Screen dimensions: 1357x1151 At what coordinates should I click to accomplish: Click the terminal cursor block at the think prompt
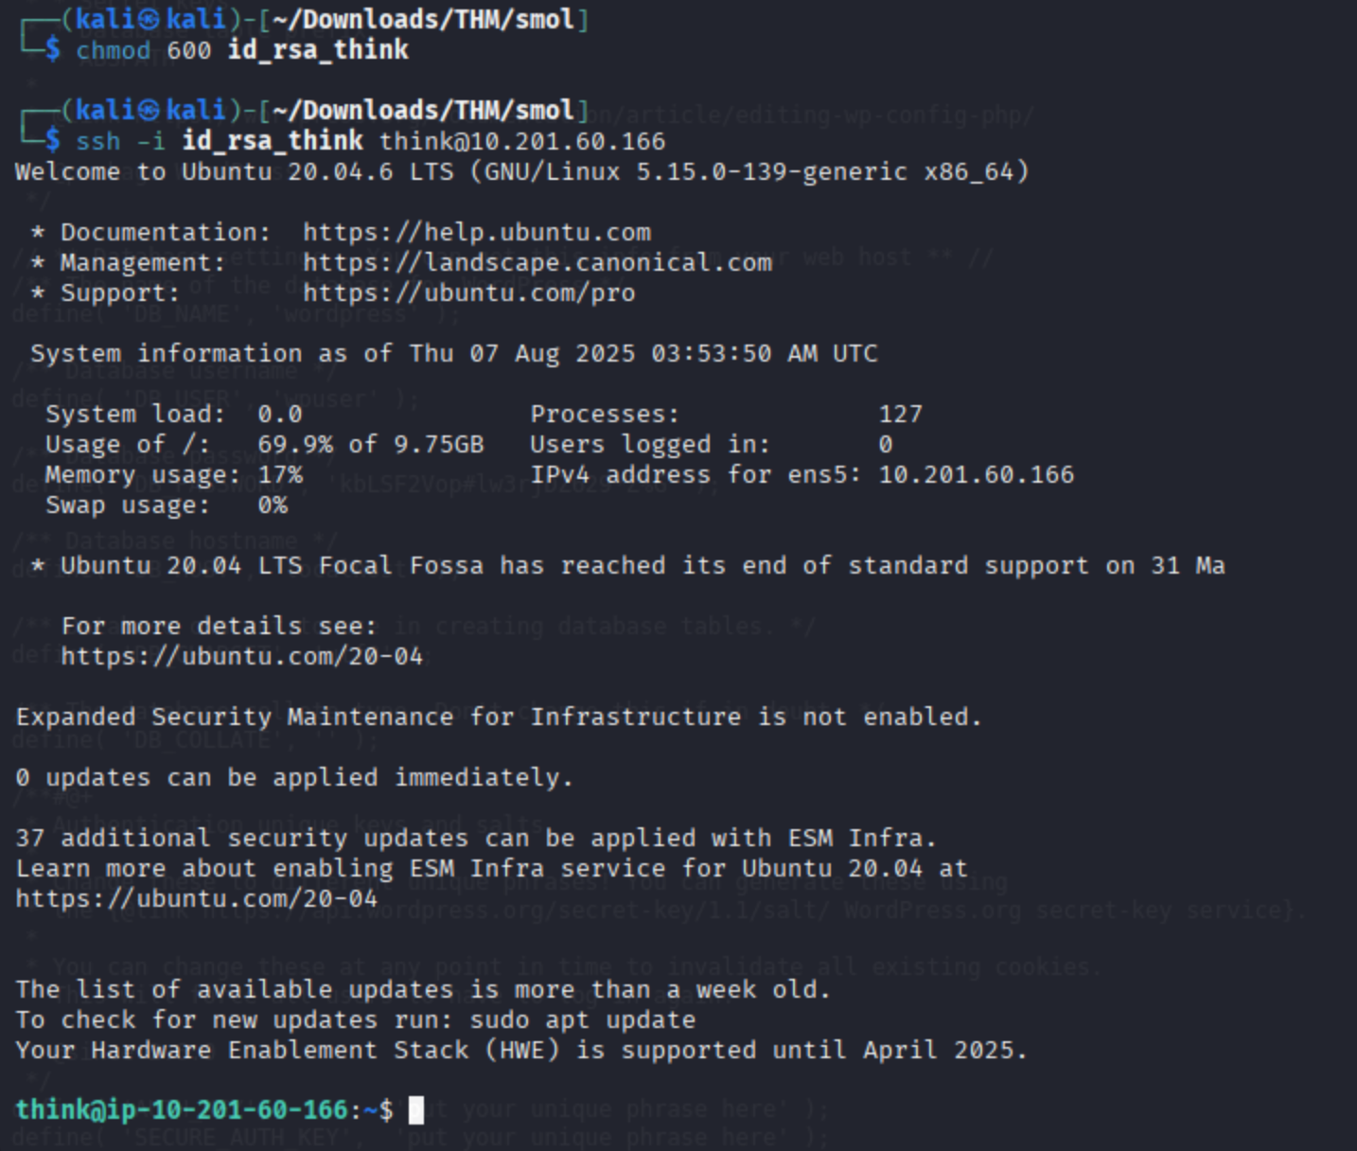416,1109
